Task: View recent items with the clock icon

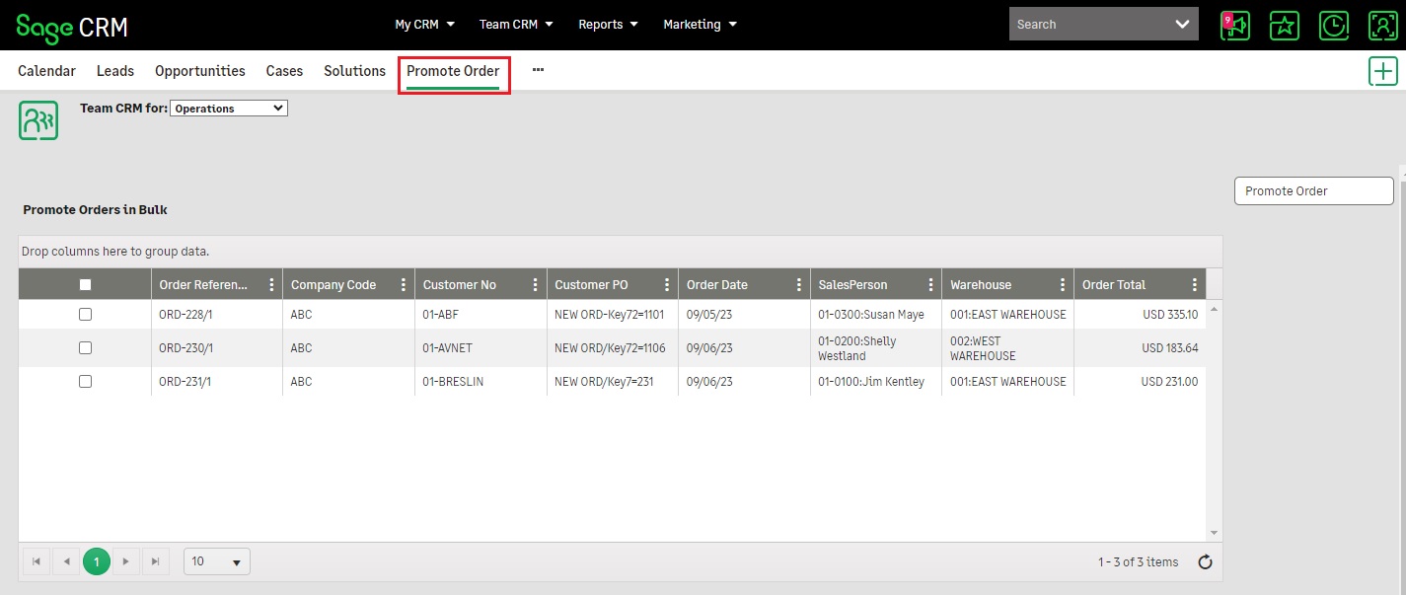Action: pyautogui.click(x=1334, y=24)
